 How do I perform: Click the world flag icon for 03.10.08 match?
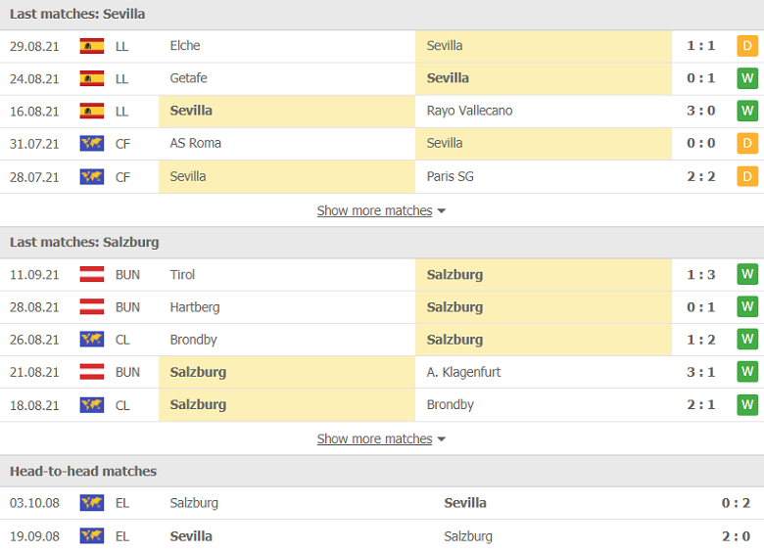92,503
